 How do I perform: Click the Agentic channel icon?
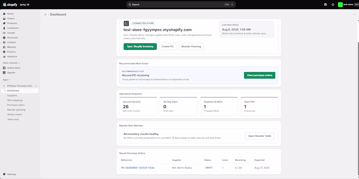[4, 73]
